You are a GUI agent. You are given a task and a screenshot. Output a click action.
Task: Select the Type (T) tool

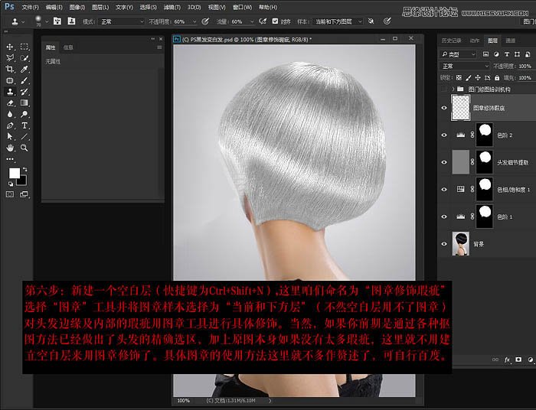coord(25,125)
